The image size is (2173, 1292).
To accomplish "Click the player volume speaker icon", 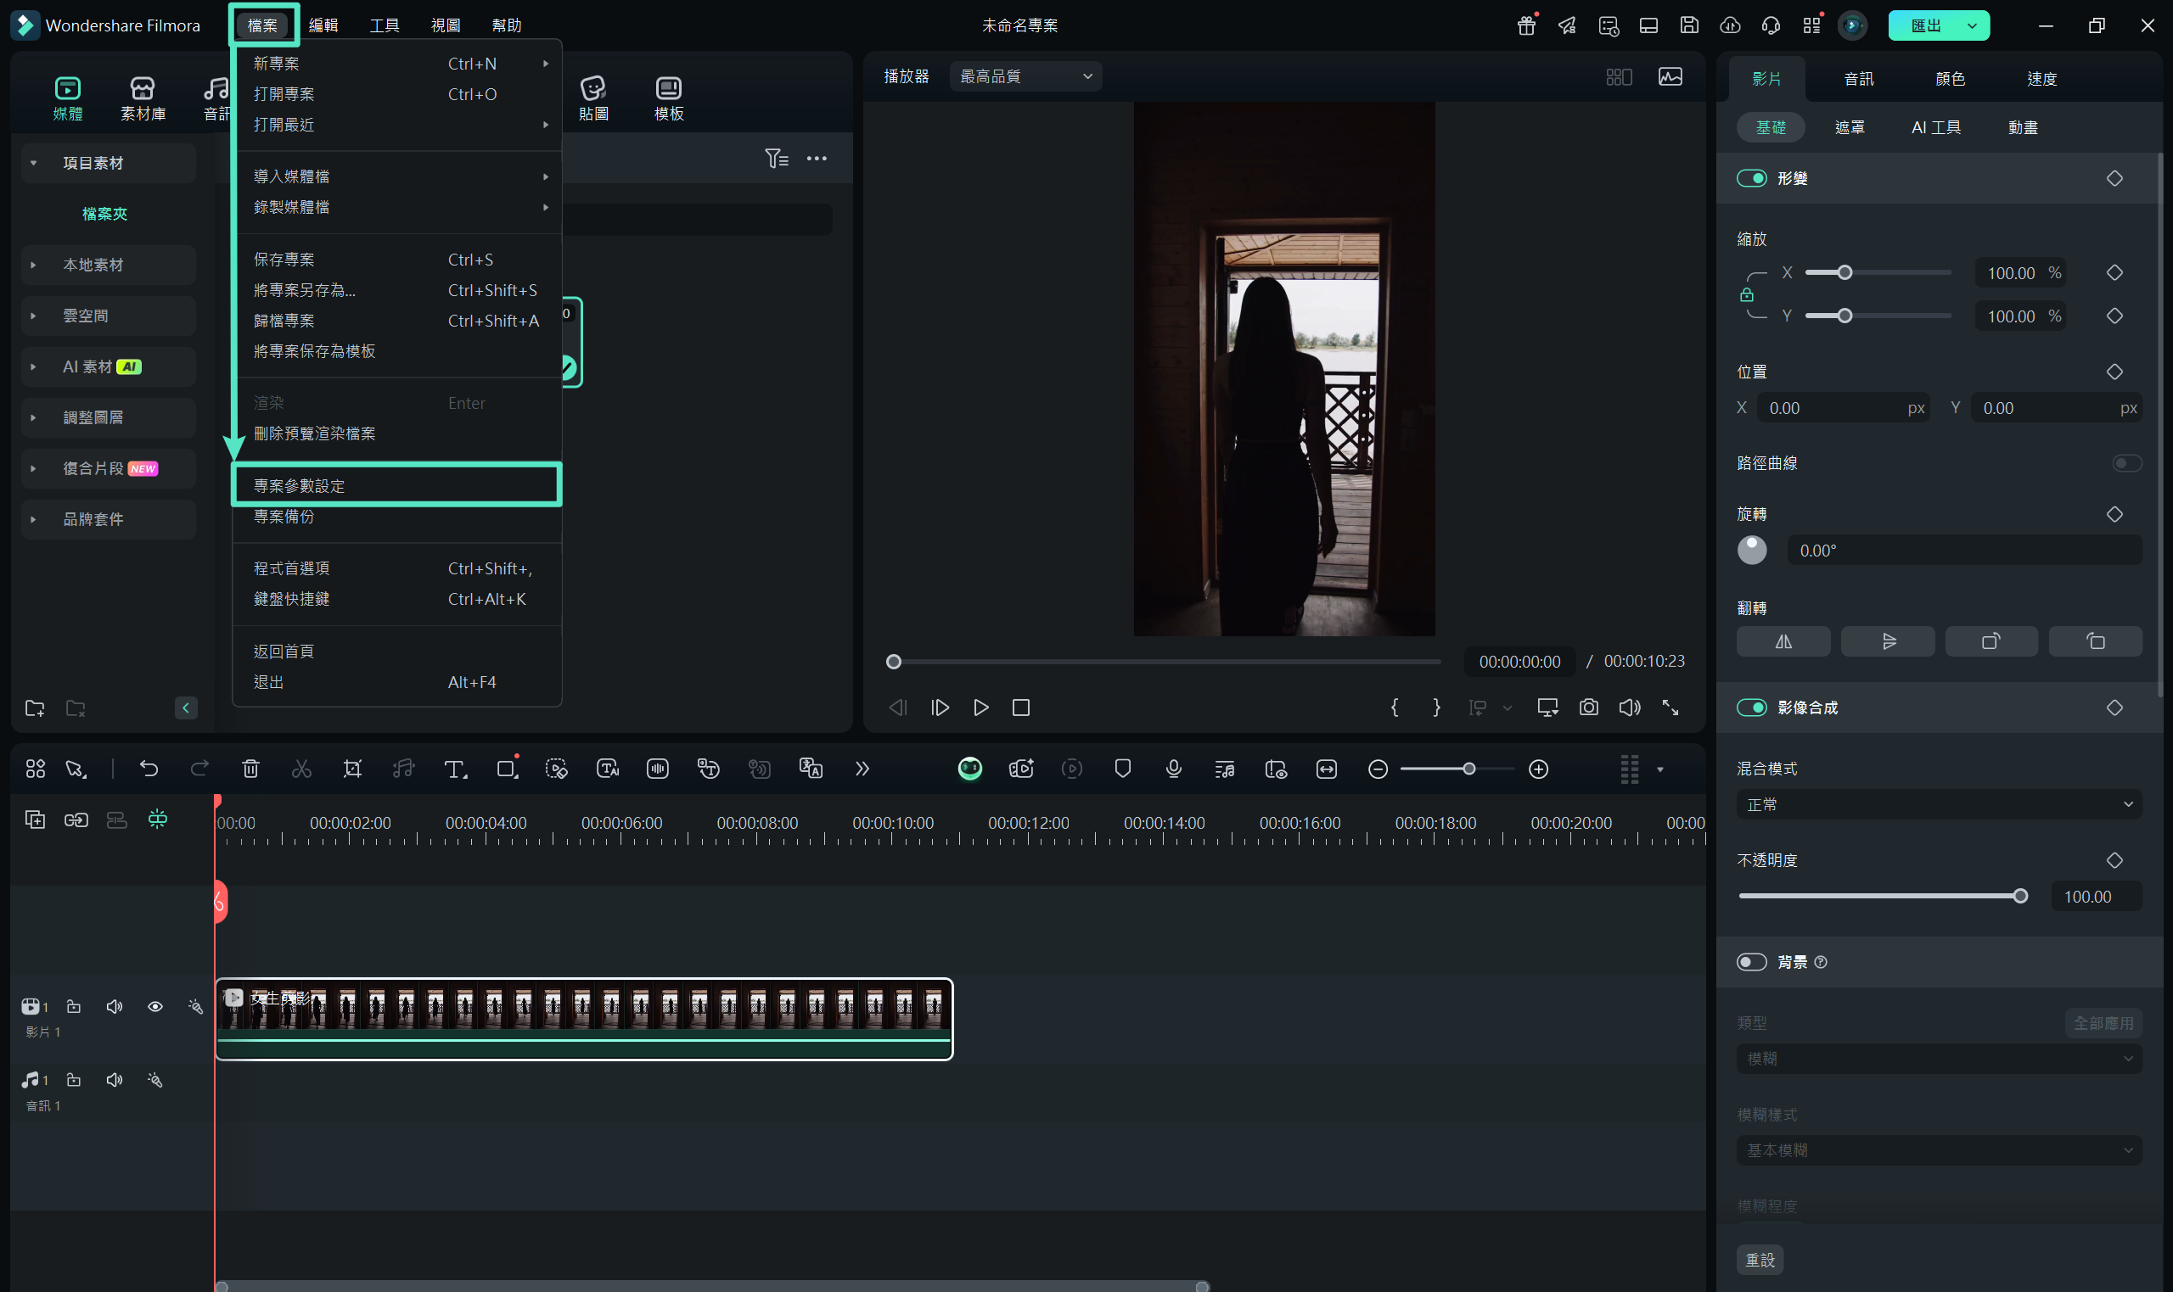I will (x=1630, y=708).
